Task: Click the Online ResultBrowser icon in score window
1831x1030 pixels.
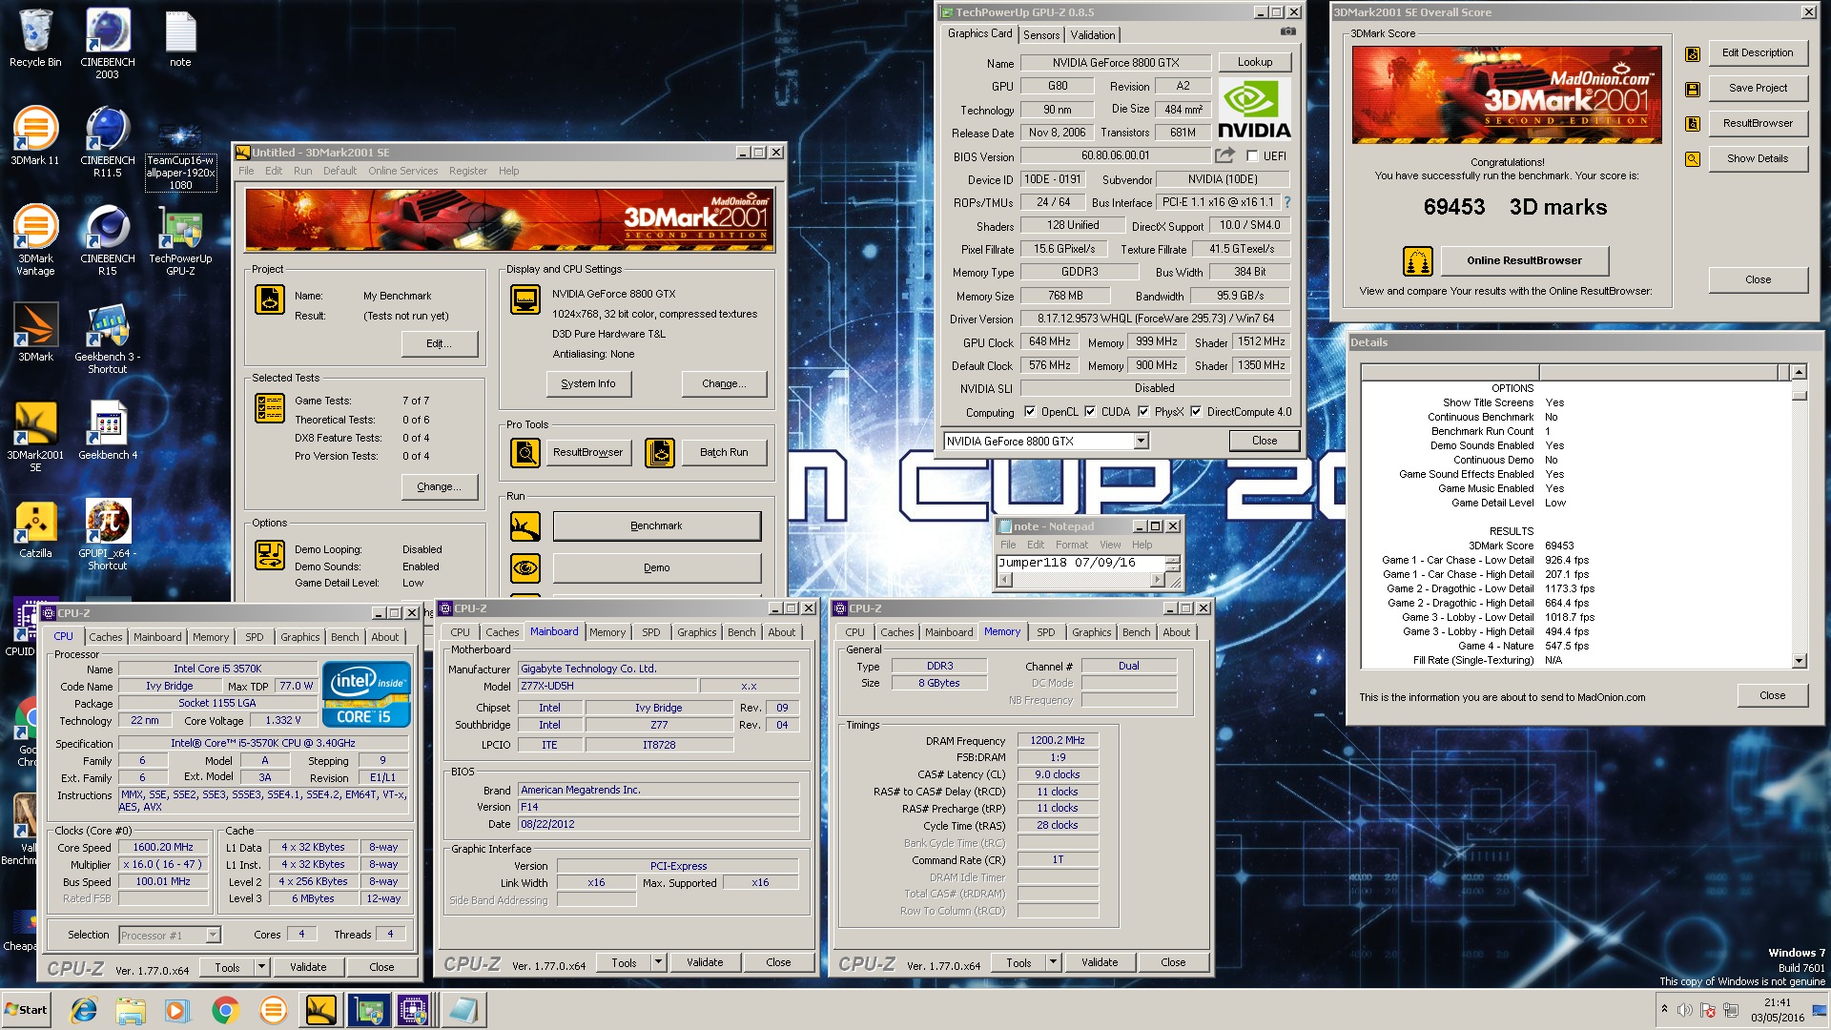Action: (1418, 260)
